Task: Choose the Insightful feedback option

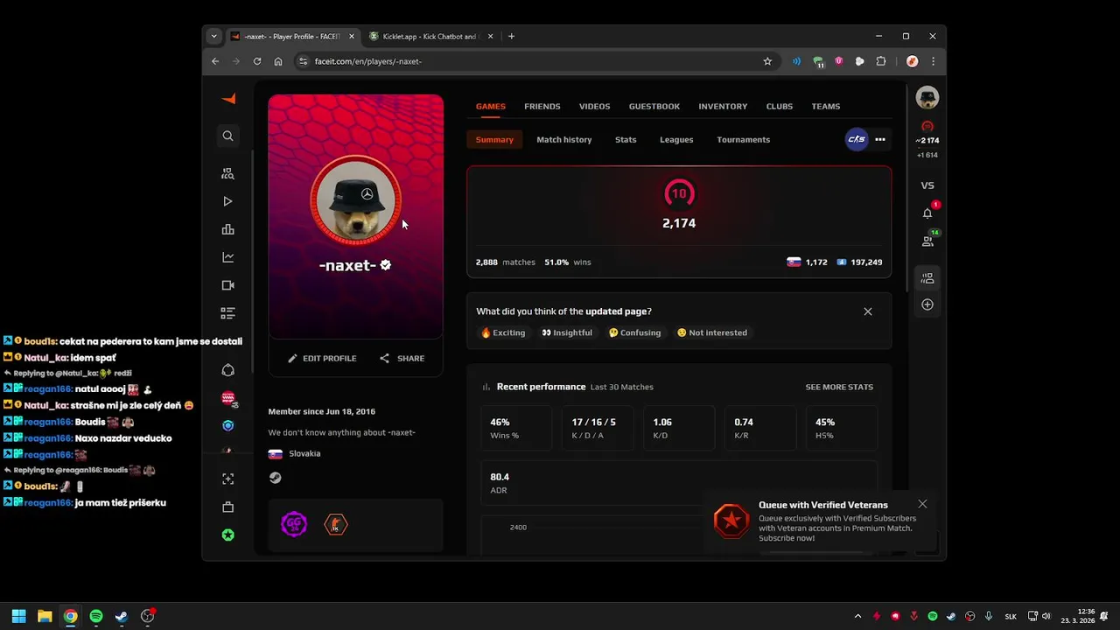Action: [567, 332]
